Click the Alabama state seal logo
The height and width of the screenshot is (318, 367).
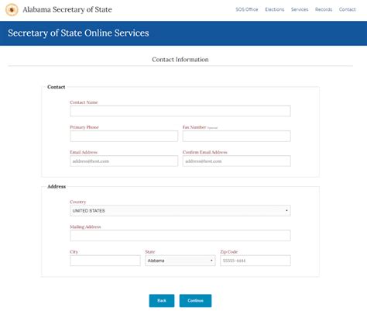pos(12,10)
